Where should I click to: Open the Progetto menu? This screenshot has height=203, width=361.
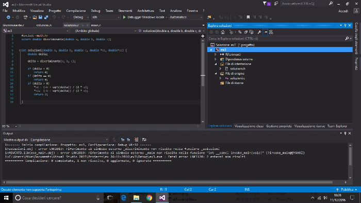[55, 11]
